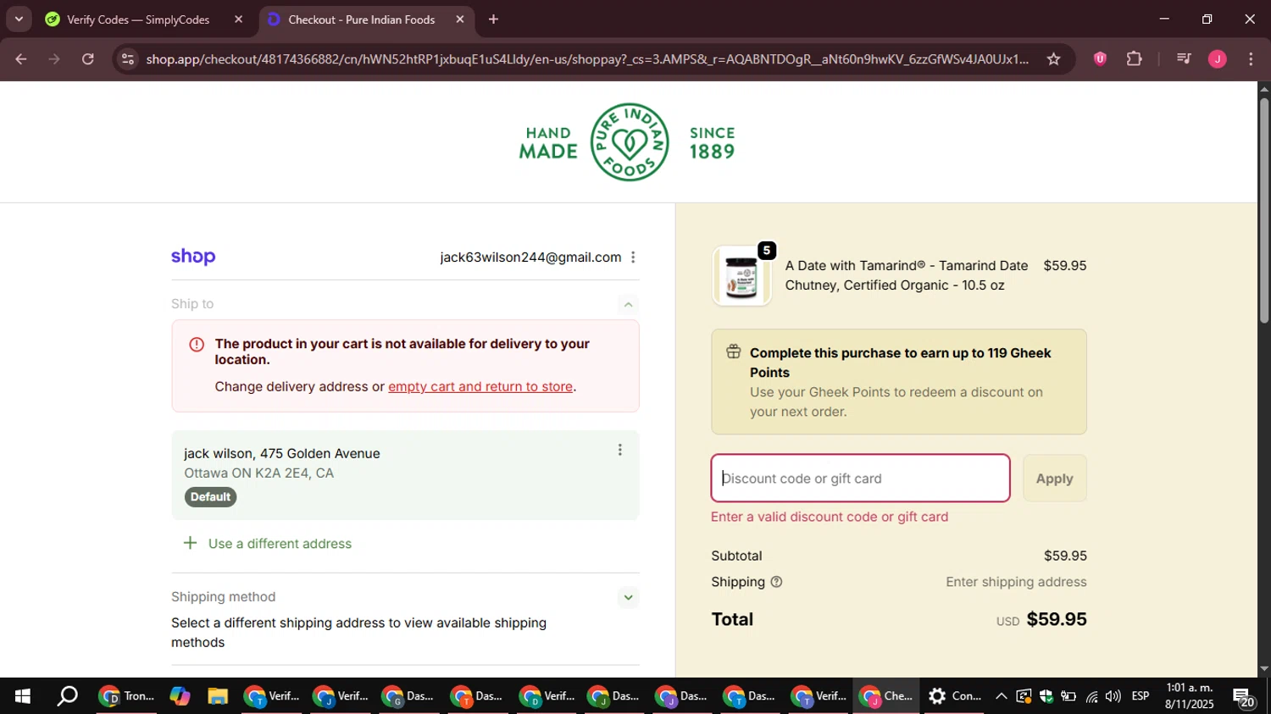This screenshot has height=714, width=1271.
Task: Expand the Shipping method section
Action: 628,597
